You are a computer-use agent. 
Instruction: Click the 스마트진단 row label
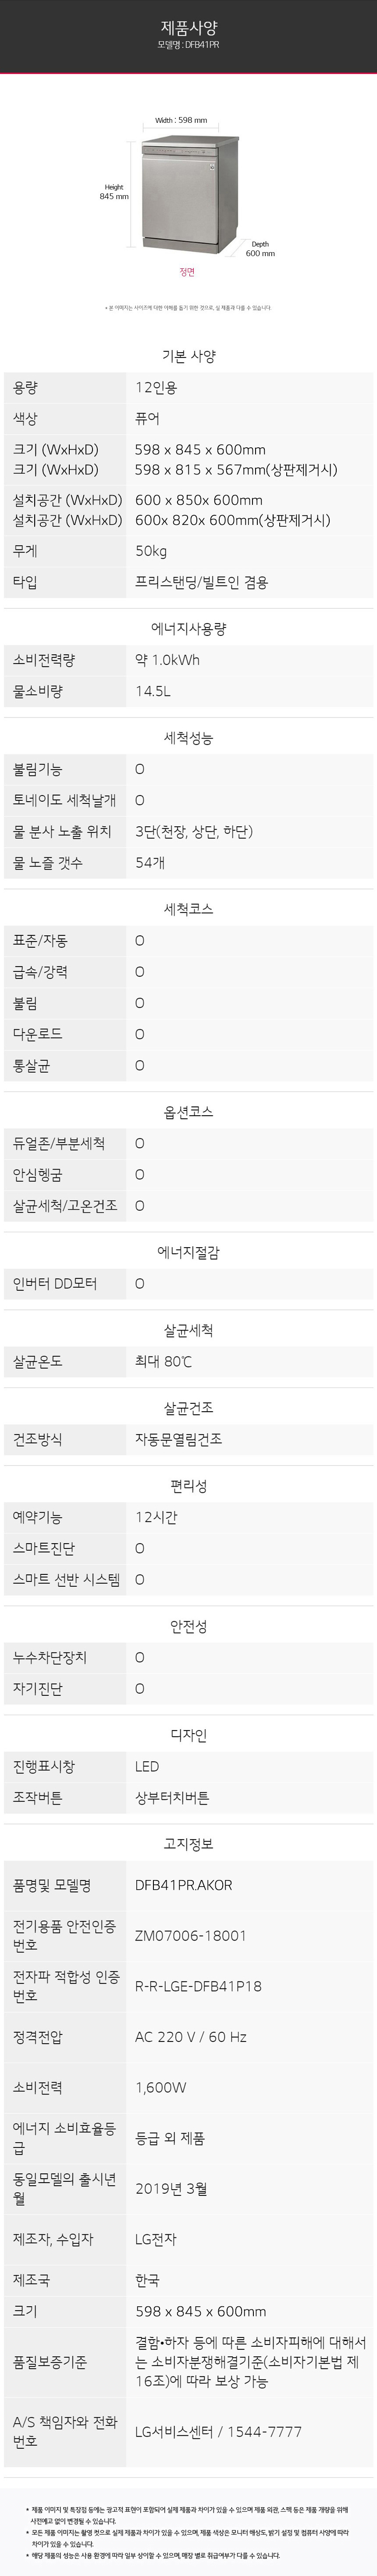pos(44,1548)
